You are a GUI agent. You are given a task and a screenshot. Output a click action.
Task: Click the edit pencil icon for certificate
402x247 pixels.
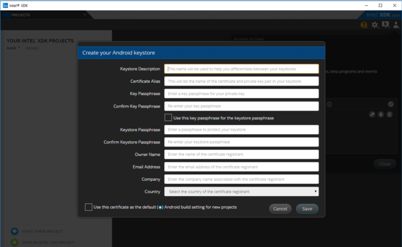372,114
